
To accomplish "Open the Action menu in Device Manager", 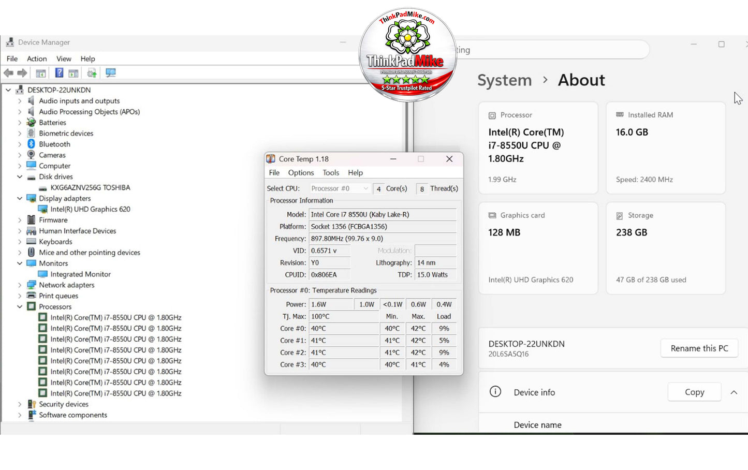I will pos(37,58).
